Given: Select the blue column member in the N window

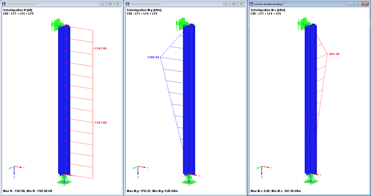Looking at the screenshot, I should 64,99.
